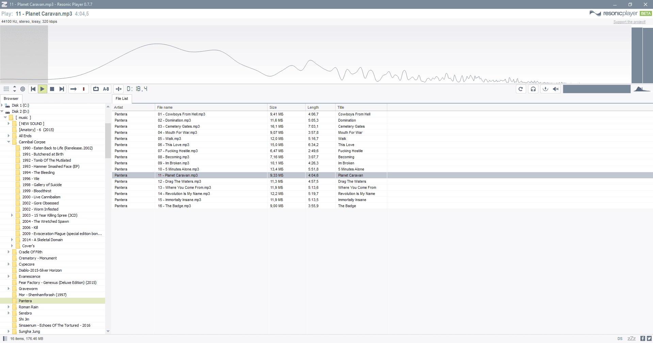Open the Facebook icon in status bar
The image size is (653, 343).
click(643, 339)
